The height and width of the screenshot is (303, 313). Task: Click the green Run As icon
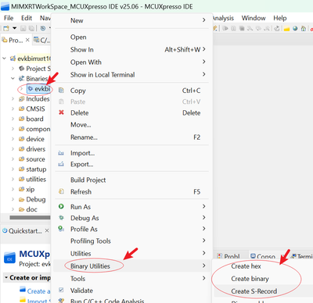click(61, 206)
